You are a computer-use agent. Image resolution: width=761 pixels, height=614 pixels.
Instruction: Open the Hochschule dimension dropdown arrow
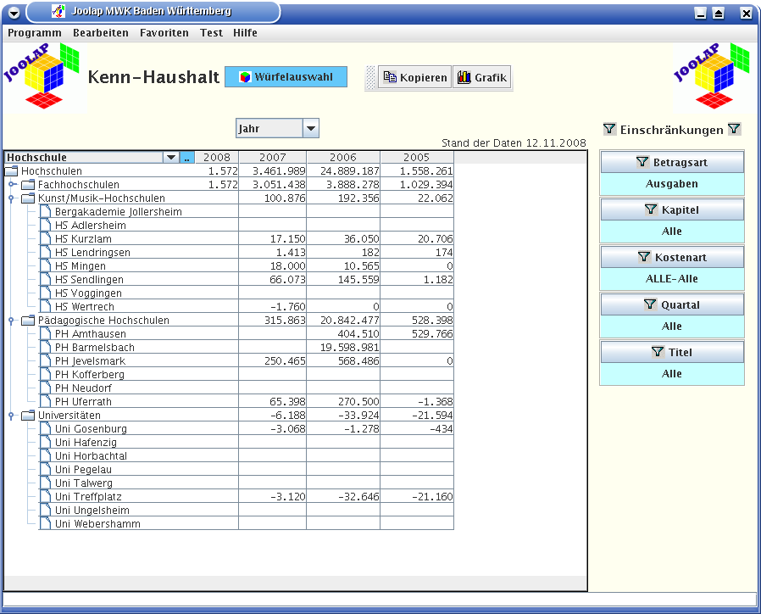[171, 158]
